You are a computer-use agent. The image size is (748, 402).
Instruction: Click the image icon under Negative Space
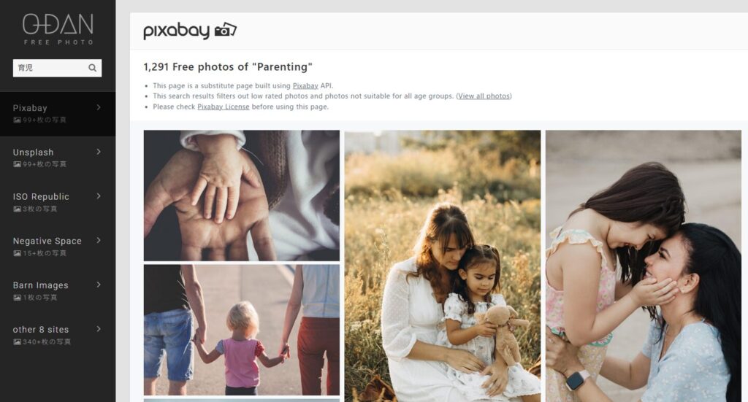coord(18,253)
